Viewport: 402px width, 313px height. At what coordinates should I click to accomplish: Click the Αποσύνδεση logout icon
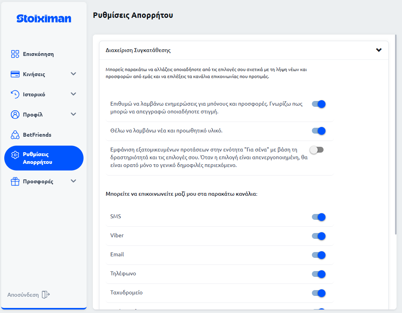tap(46, 294)
